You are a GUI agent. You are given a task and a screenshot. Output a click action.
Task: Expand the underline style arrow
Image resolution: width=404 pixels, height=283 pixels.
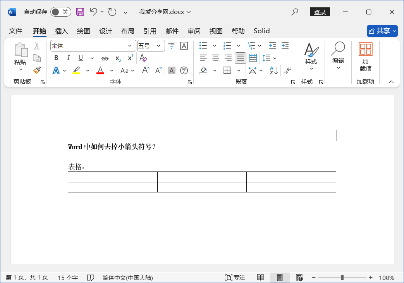point(92,58)
